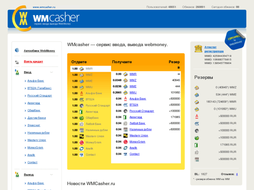The image size is (254, 190).
Task: Open the Ввод menu heading
Action: 28,72
